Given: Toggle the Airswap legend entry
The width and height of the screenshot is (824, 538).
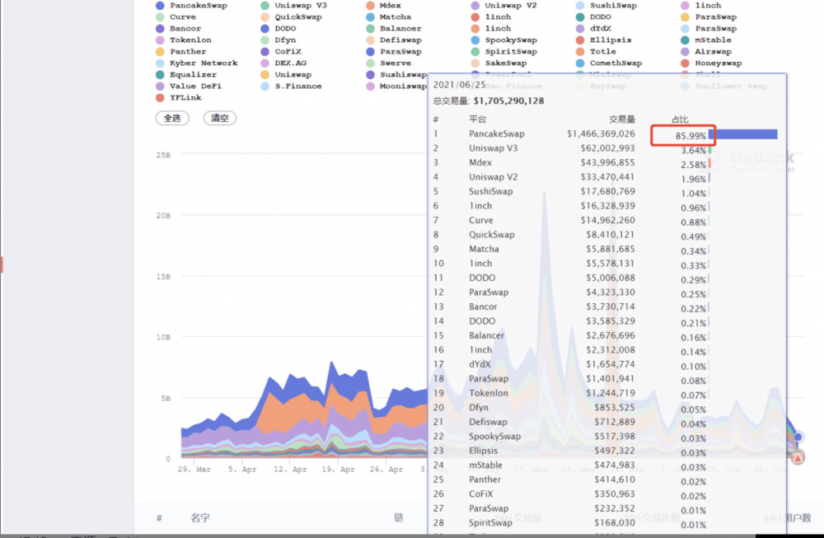Looking at the screenshot, I should point(707,51).
